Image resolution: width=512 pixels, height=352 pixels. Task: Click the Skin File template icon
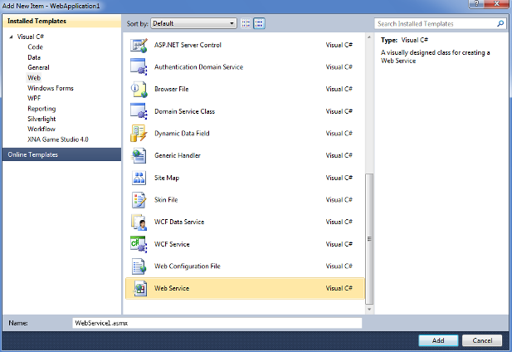[x=139, y=200]
